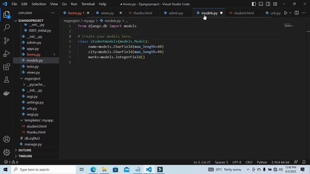Open Windows Start menu
Image resolution: width=310 pixels, height=174 pixels.
tap(5, 170)
